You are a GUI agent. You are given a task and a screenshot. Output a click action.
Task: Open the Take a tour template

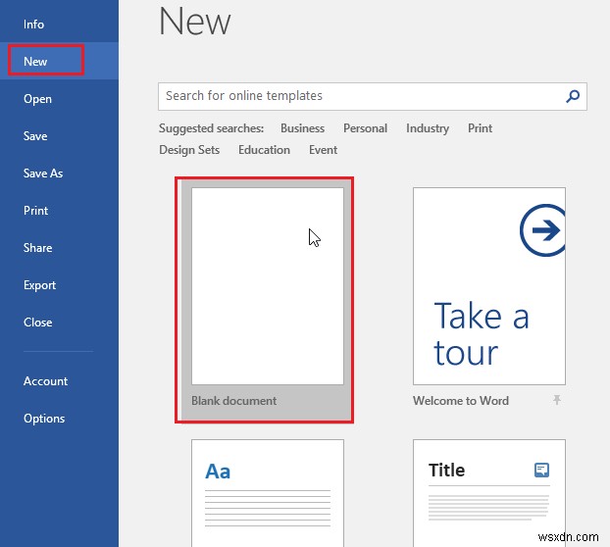489,286
